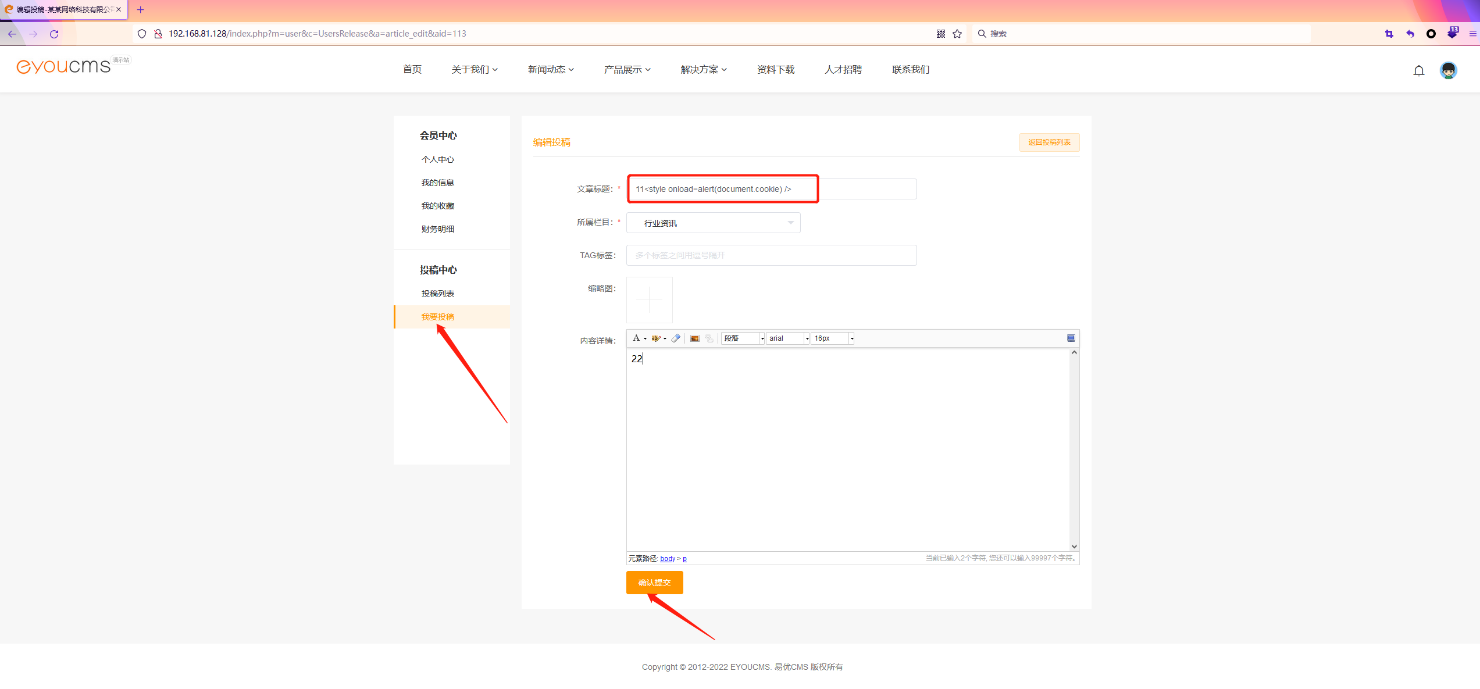Click the link icon in editor toolbar
The height and width of the screenshot is (689, 1480).
[709, 338]
